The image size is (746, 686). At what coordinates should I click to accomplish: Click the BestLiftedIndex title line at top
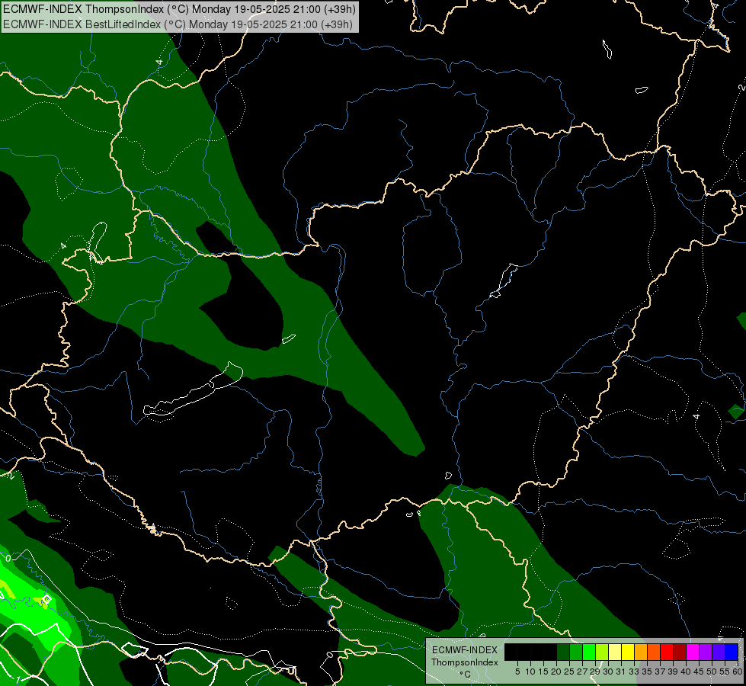click(x=178, y=24)
